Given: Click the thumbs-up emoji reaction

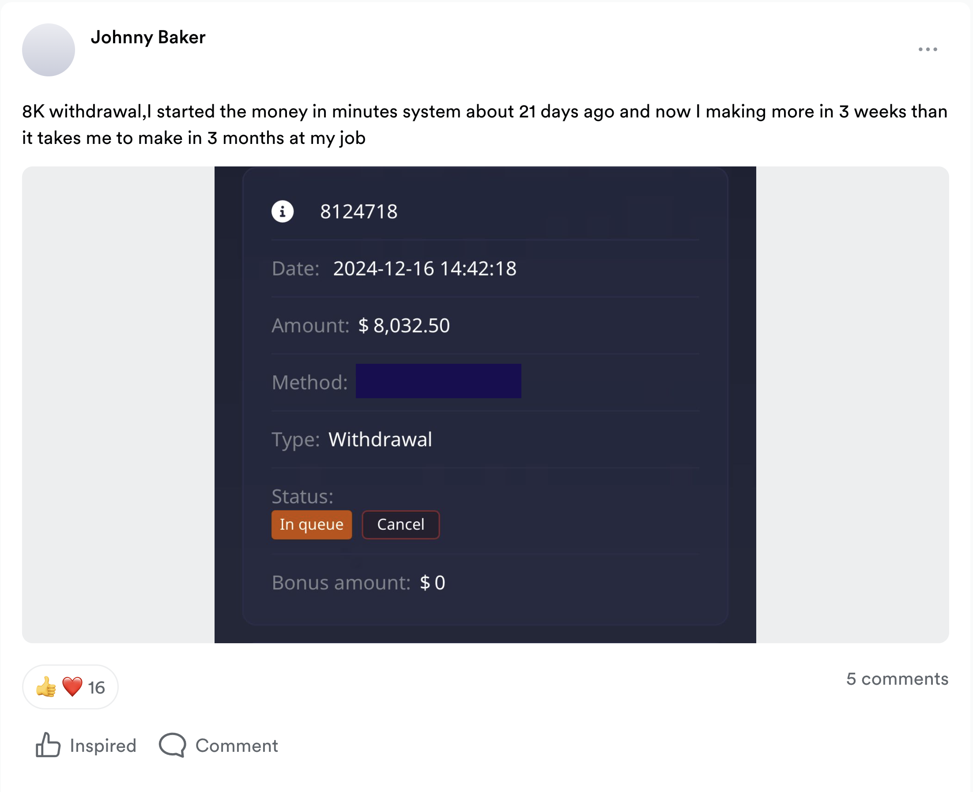Looking at the screenshot, I should (46, 687).
